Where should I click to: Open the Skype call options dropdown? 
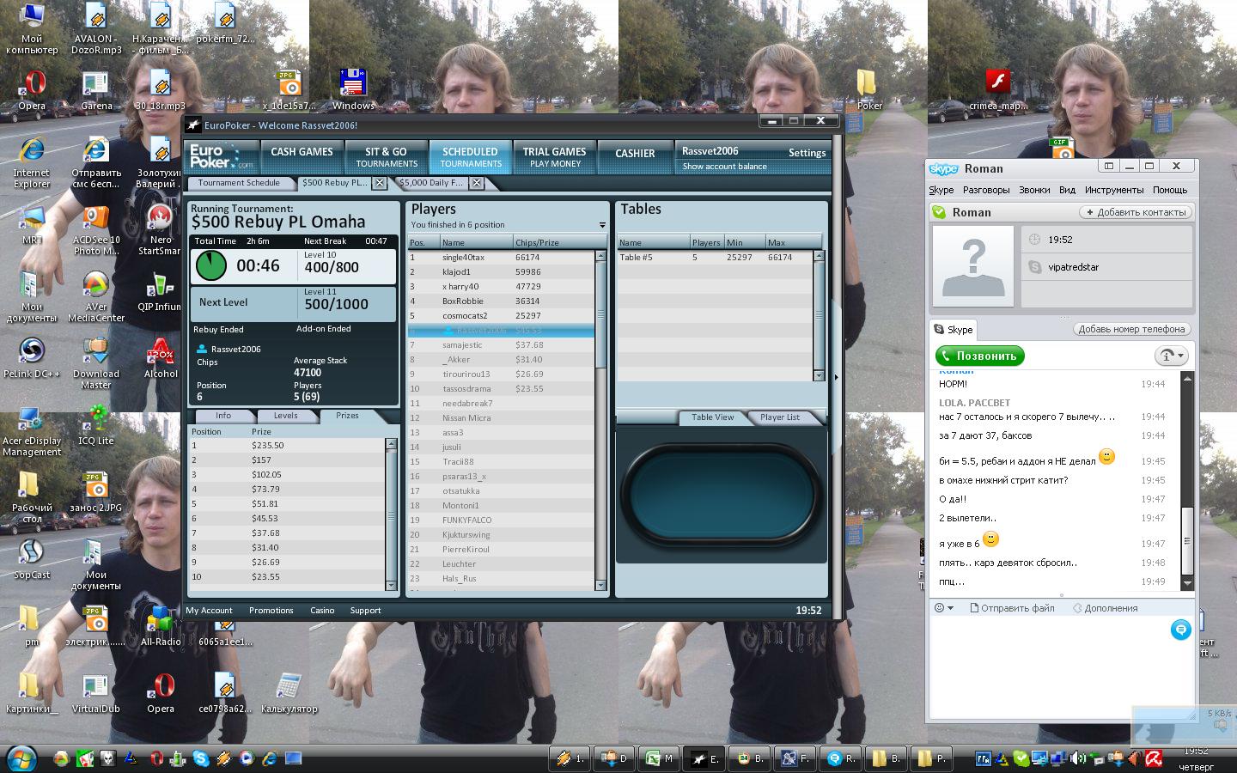coord(1173,356)
